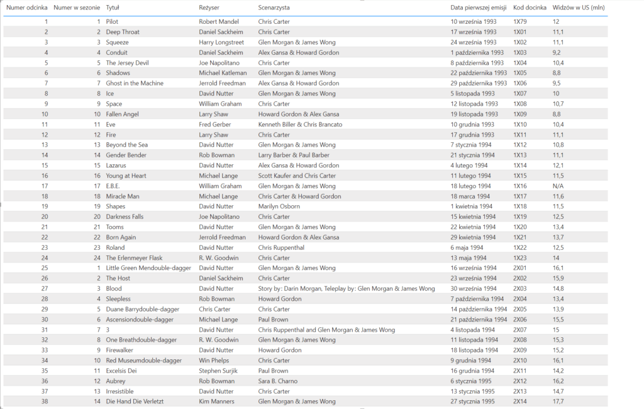Click episode number 25 cell
This screenshot has width=644, height=409.
[x=45, y=268]
